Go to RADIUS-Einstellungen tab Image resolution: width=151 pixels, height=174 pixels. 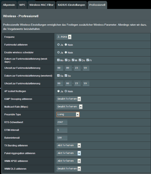71,5
